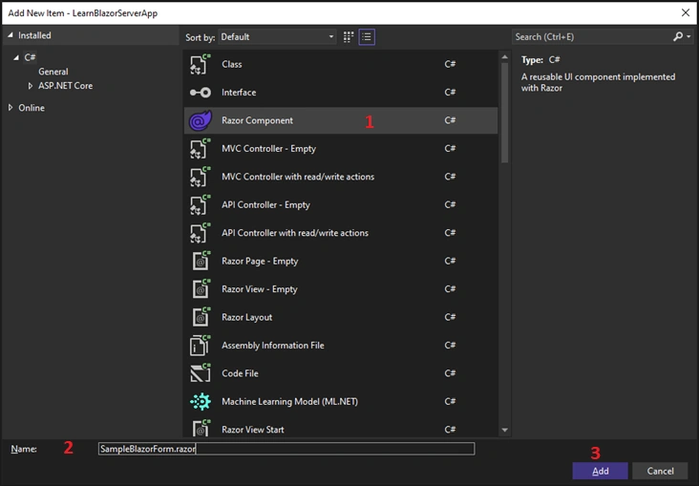The height and width of the screenshot is (486, 699).
Task: Click the search magnifier icon
Action: (678, 36)
